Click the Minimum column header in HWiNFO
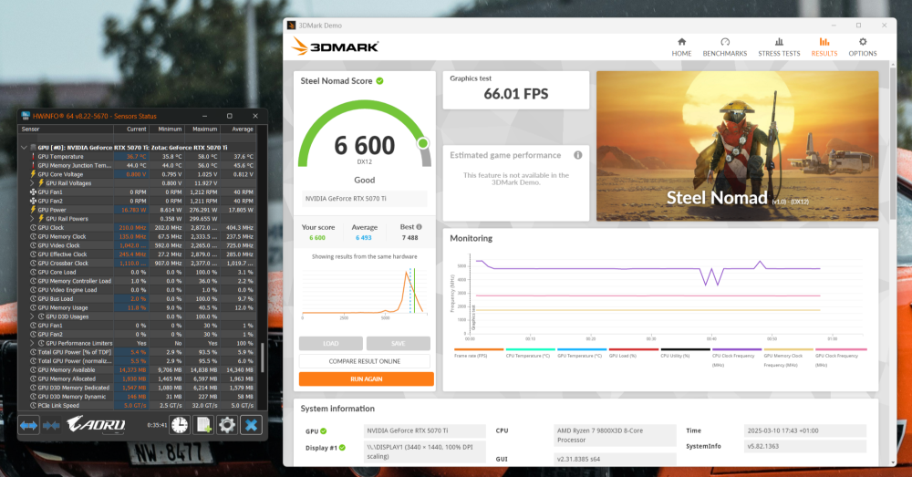 point(166,130)
